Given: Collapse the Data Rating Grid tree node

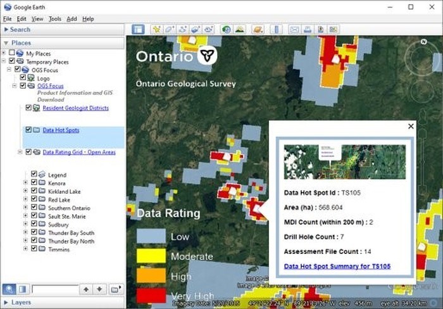Looking at the screenshot, I should click(20, 152).
